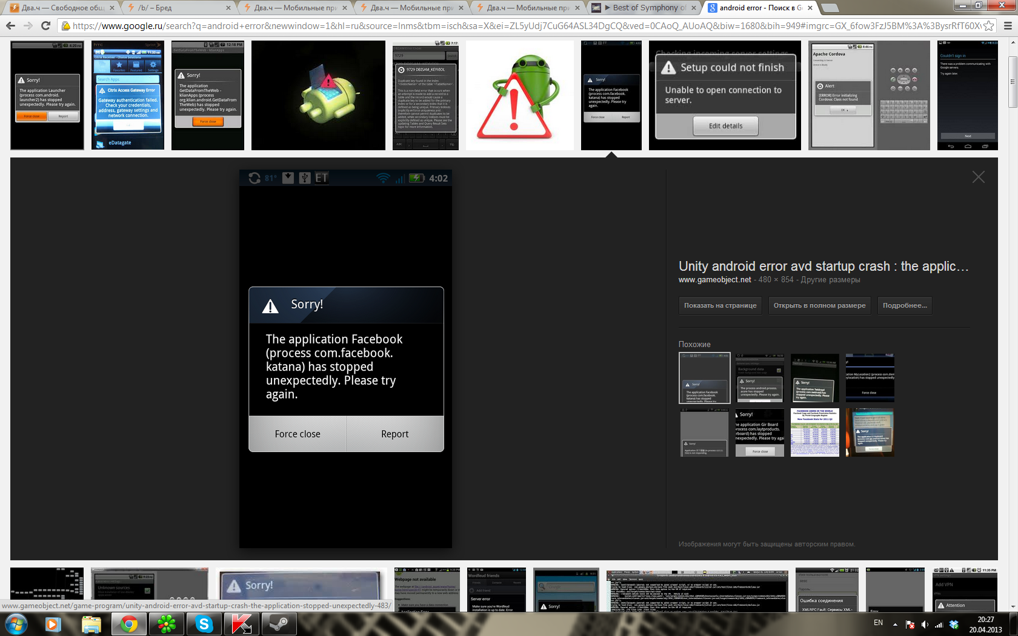Select the fallen Android robot thumbnail
Screen dimensions: 1018x636
tap(318, 95)
